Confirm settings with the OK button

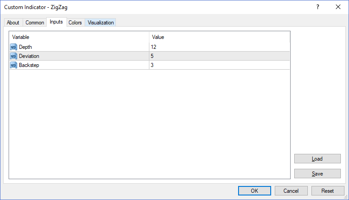pos(254,190)
